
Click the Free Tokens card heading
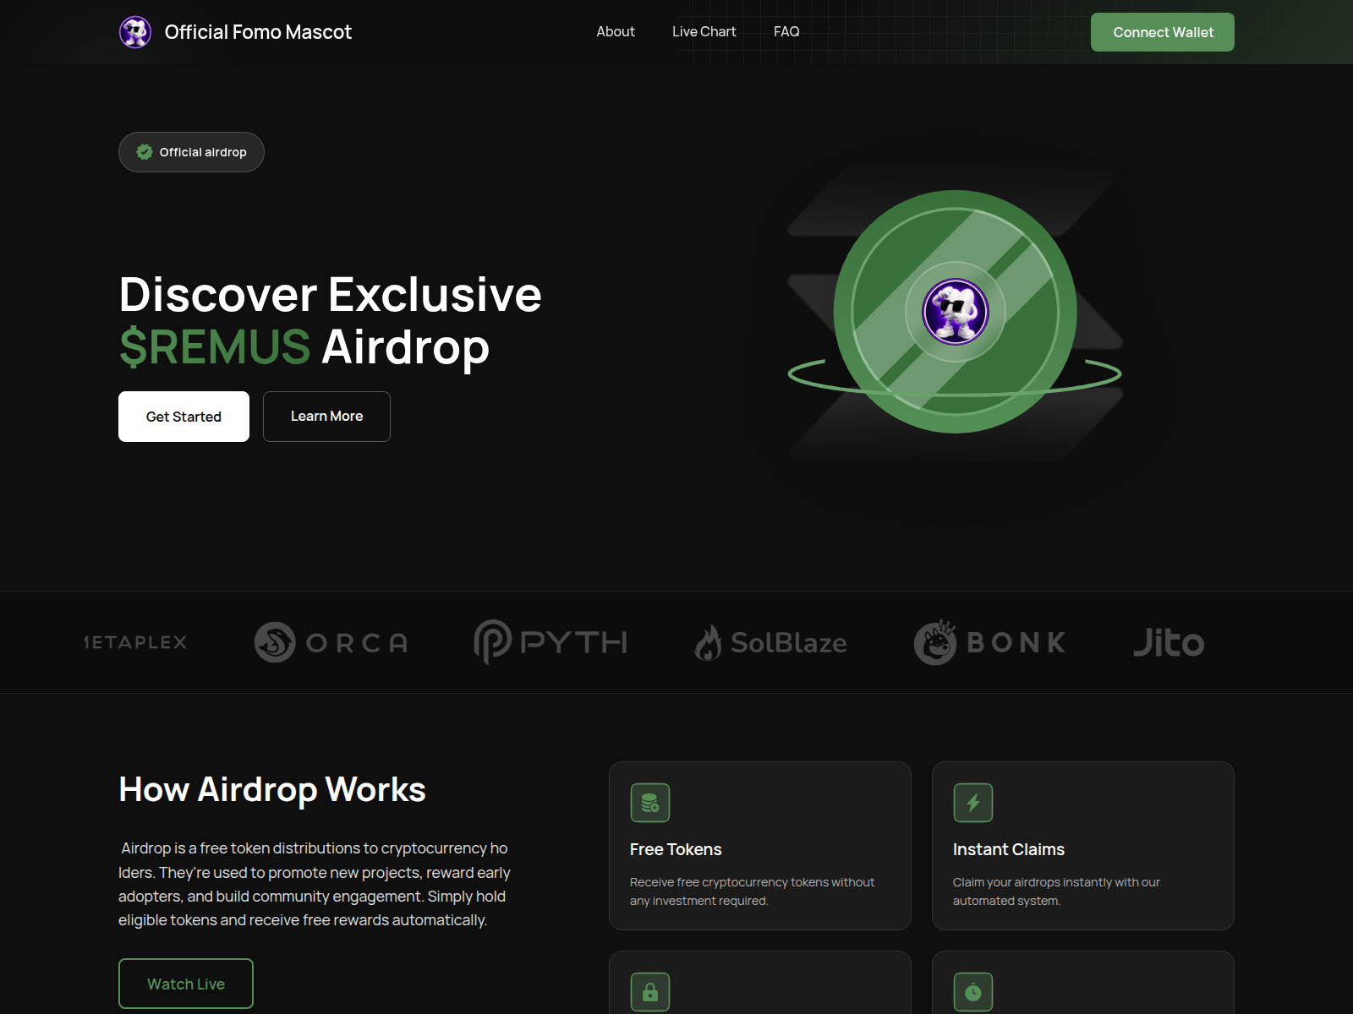(x=676, y=849)
